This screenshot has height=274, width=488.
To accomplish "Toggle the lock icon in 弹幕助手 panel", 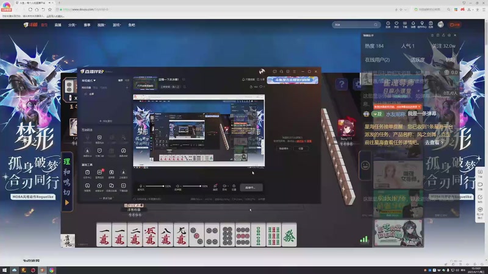I will (443, 35).
